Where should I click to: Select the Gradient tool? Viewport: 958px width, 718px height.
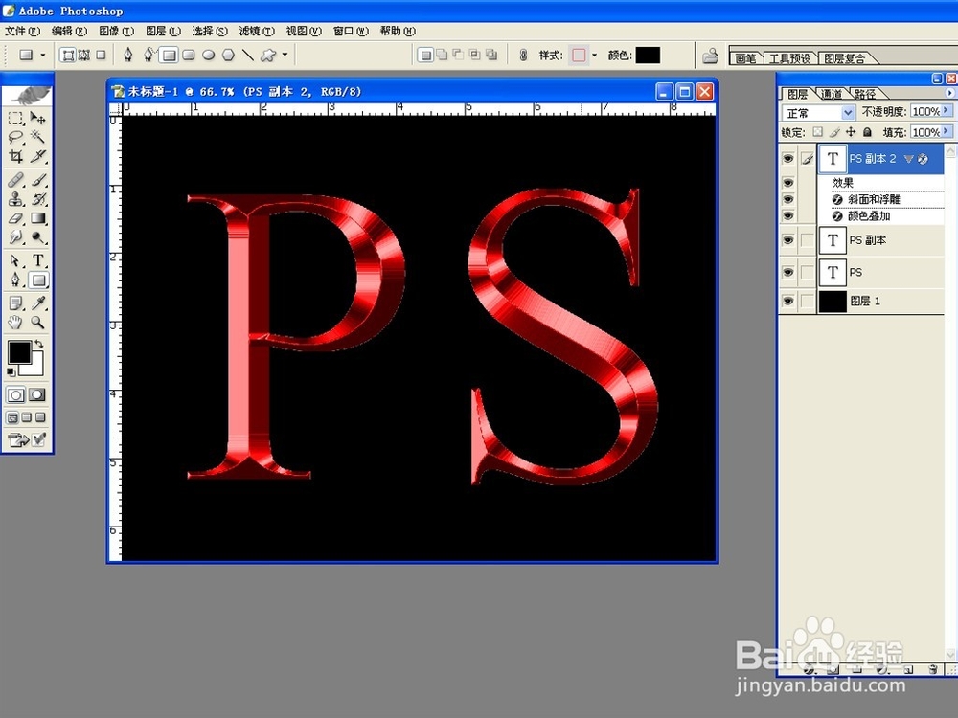click(36, 218)
